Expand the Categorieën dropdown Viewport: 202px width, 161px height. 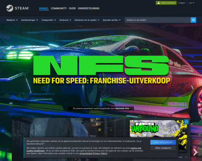48,20
